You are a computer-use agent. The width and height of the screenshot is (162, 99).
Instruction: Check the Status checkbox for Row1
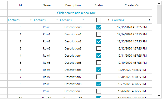99,34
